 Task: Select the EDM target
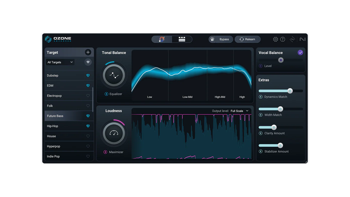(69, 85)
